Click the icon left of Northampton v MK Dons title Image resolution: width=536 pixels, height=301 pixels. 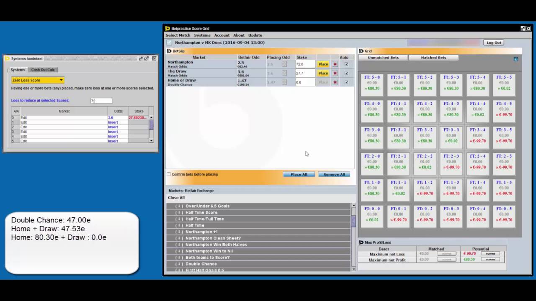pyautogui.click(x=169, y=43)
